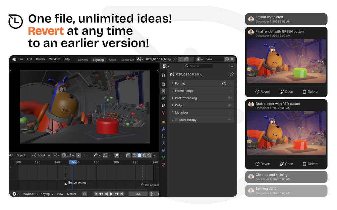The height and width of the screenshot is (210, 337).
Task: Open the properties editor type dropdown
Action: (166, 66)
